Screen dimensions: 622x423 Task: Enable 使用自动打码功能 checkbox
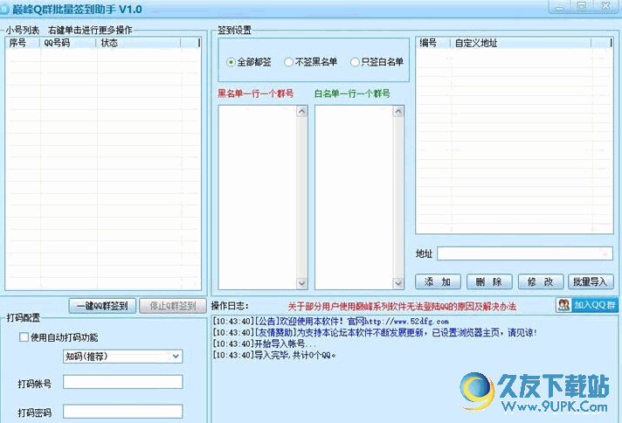24,336
